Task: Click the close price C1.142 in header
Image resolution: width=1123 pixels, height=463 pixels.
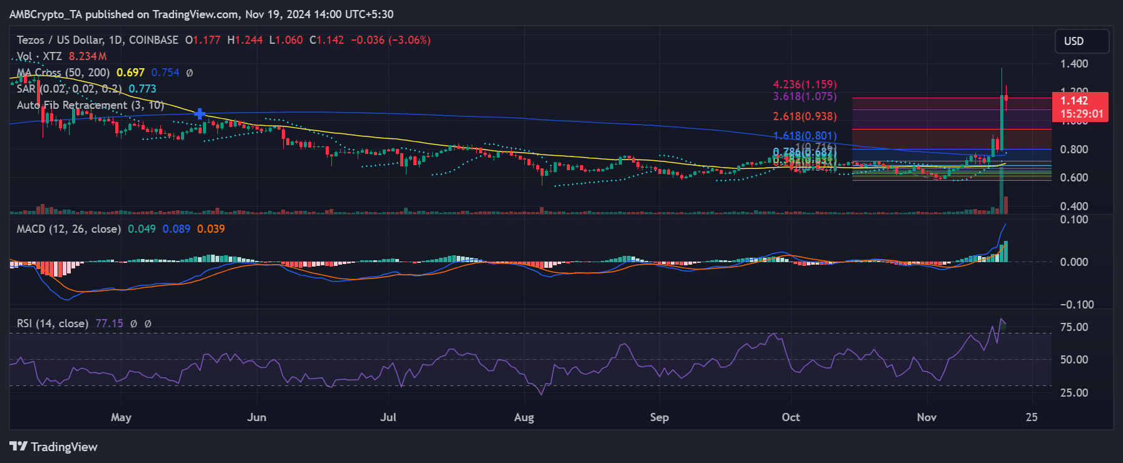Action: [x=327, y=40]
